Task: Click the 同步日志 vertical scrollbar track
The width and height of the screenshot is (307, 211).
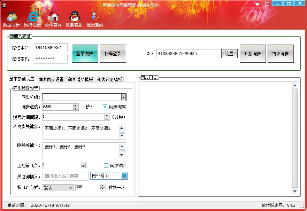Action: (x=295, y=138)
